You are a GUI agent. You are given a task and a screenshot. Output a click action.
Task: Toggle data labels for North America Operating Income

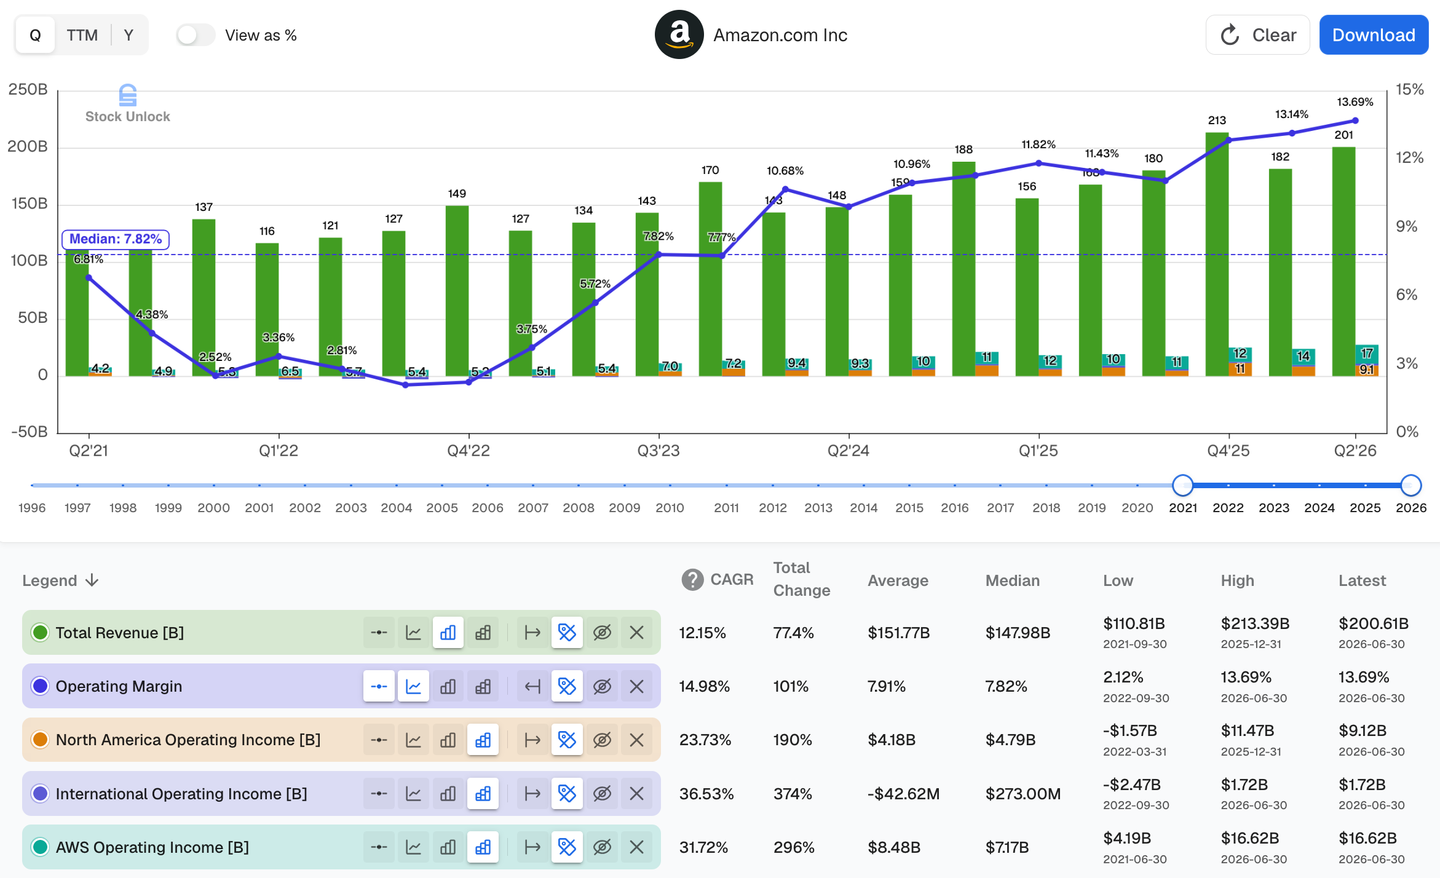click(567, 740)
